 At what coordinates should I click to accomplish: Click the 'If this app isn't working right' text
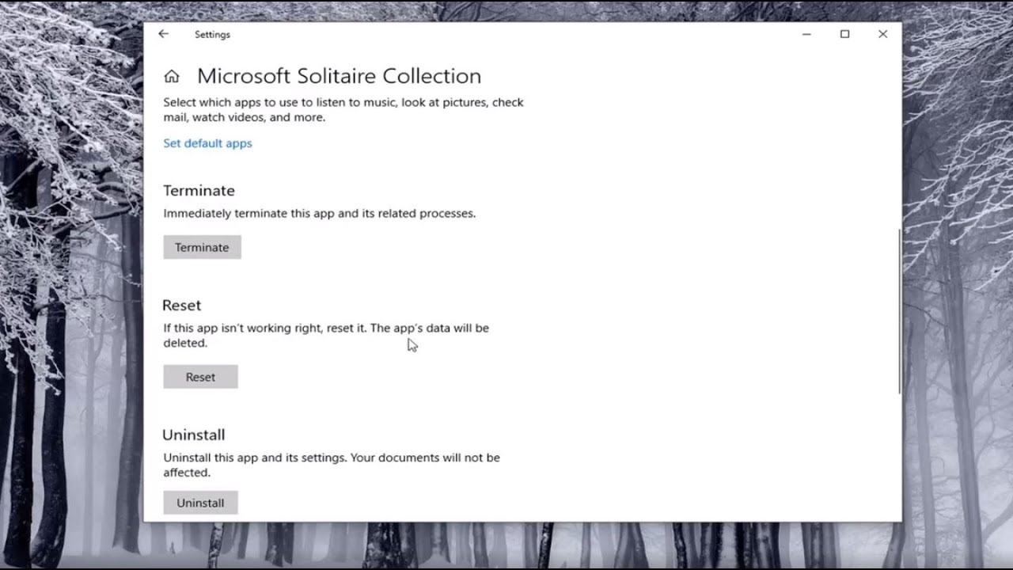click(326, 335)
